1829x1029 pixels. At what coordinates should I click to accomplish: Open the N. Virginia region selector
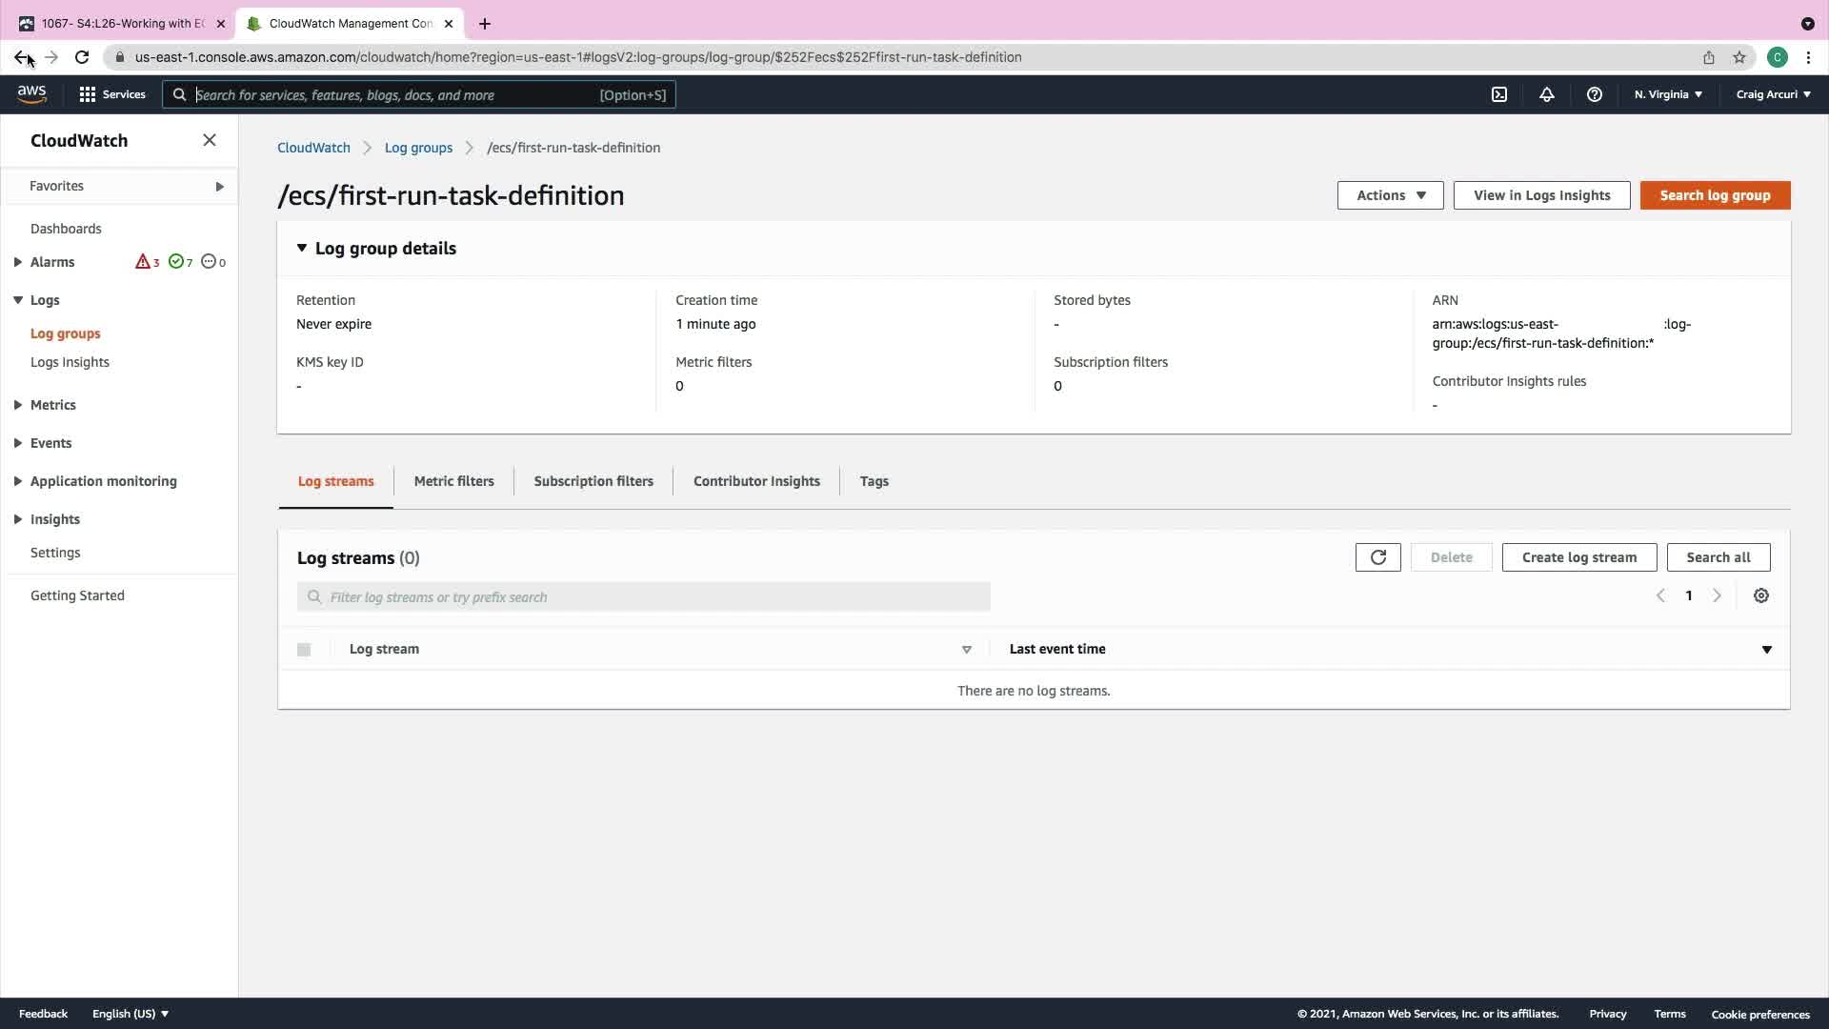pos(1668,94)
